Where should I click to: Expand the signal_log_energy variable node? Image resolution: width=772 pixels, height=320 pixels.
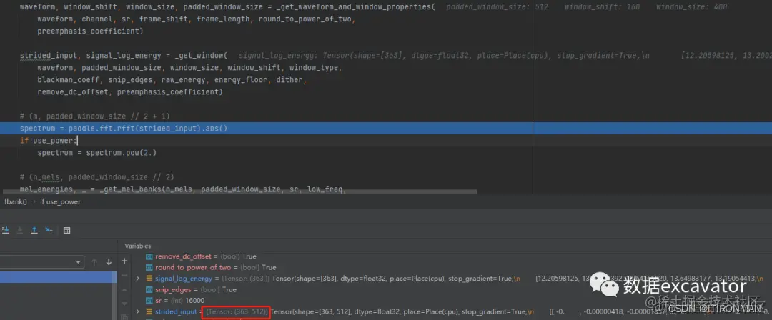[x=137, y=279]
